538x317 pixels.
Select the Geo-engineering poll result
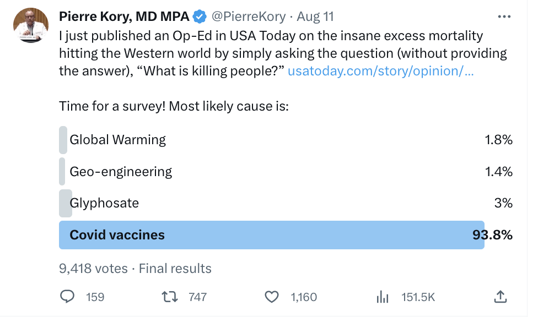[121, 172]
